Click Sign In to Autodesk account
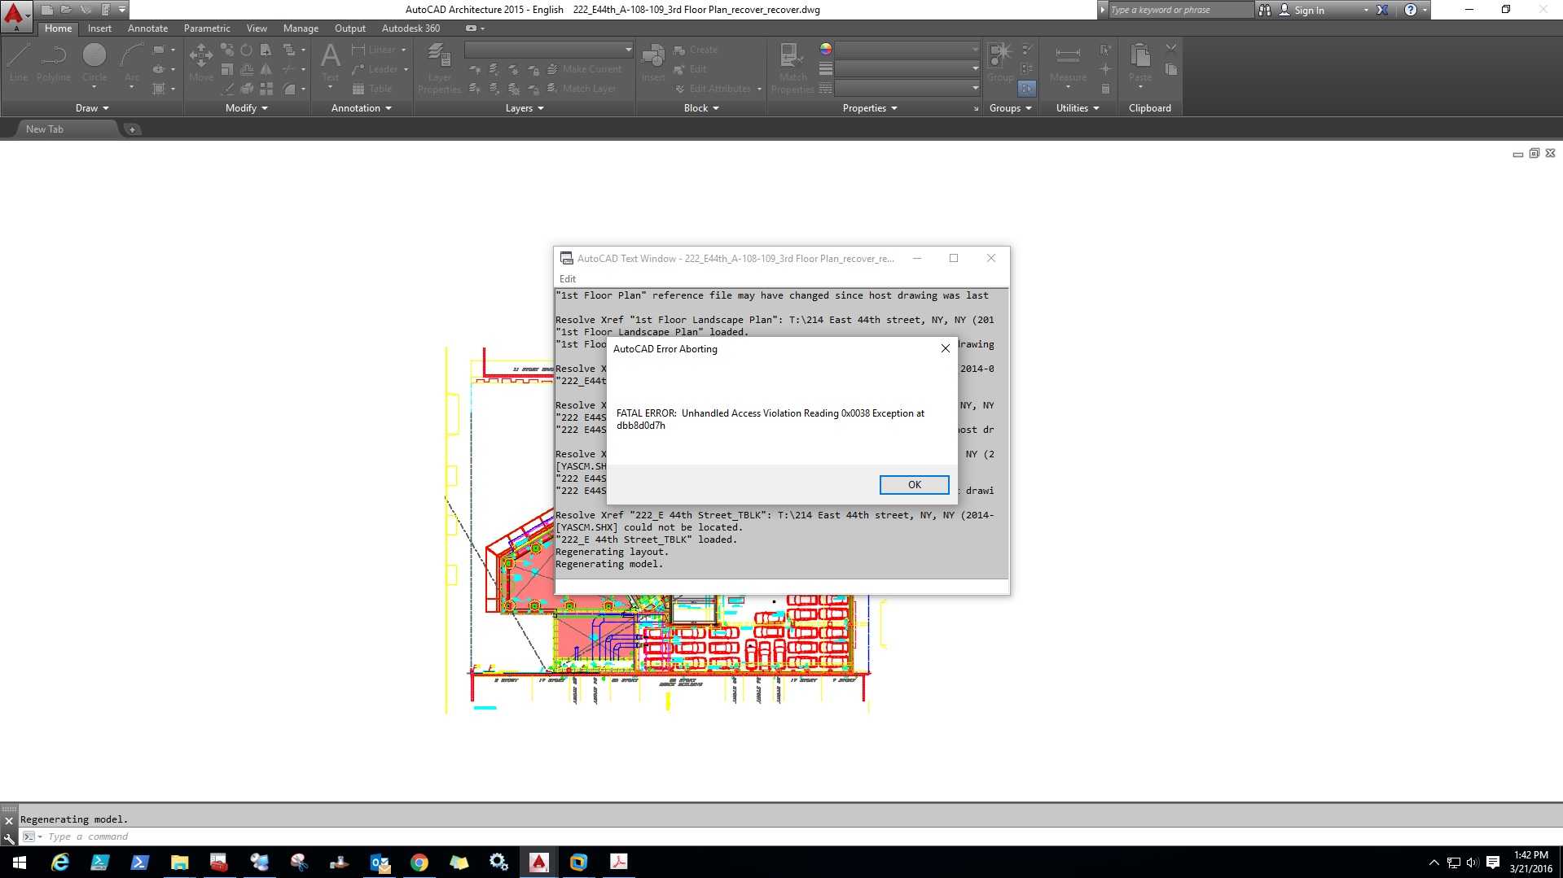1563x878 pixels. pyautogui.click(x=1309, y=10)
